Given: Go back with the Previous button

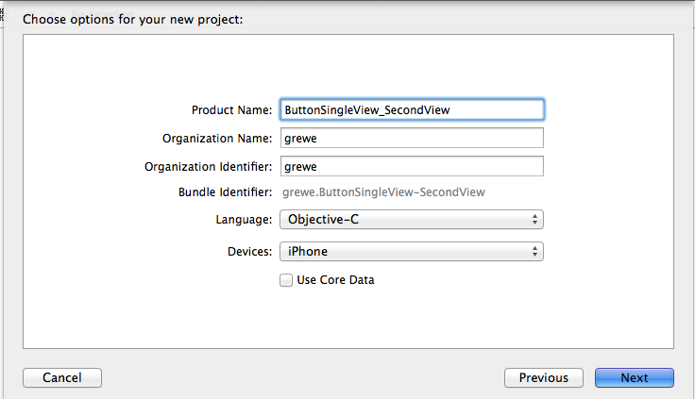Looking at the screenshot, I should click(544, 377).
